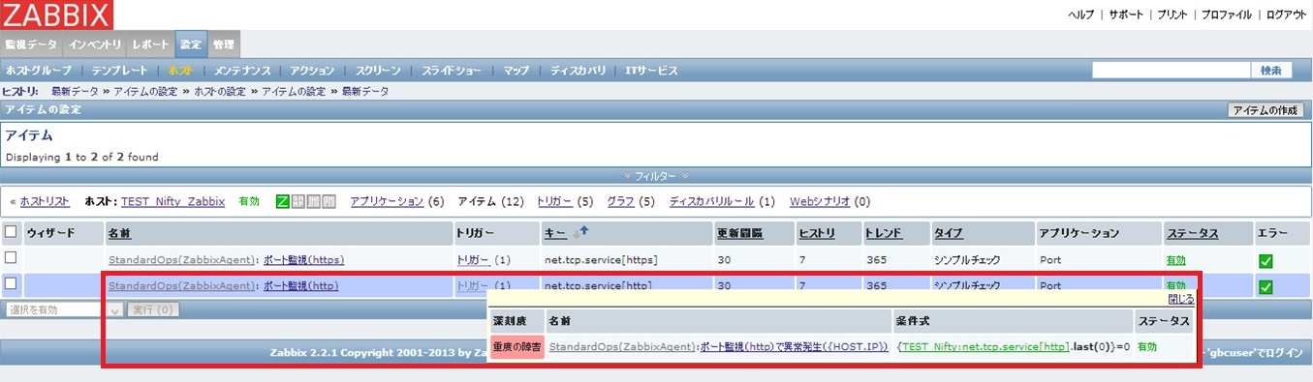Go to ホスト submenu

180,71
